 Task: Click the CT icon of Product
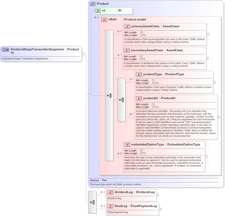click(x=92, y=4)
